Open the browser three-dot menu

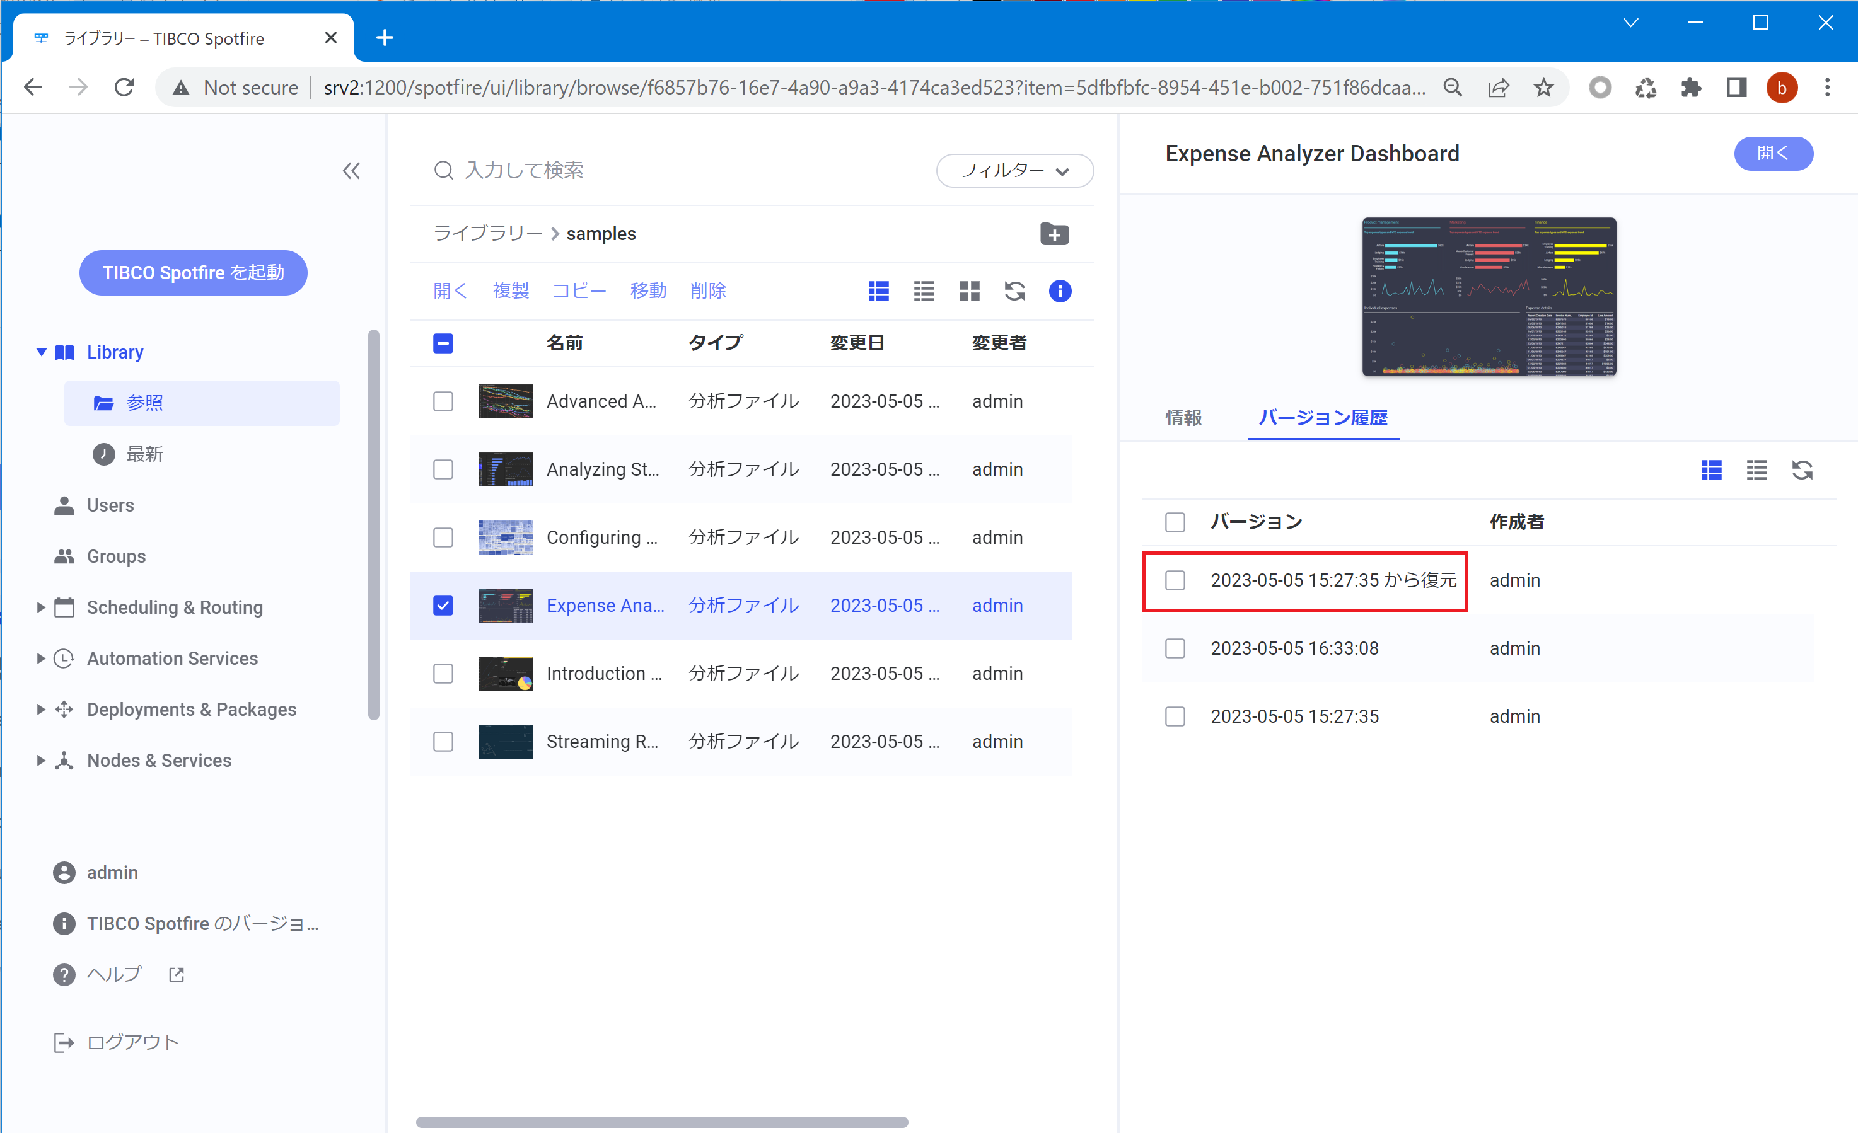pos(1827,88)
